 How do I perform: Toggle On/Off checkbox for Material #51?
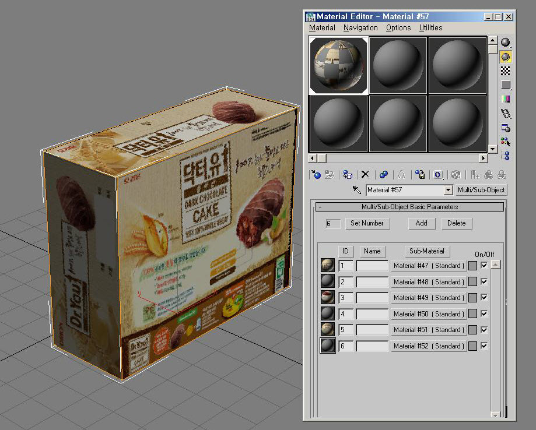pos(484,330)
